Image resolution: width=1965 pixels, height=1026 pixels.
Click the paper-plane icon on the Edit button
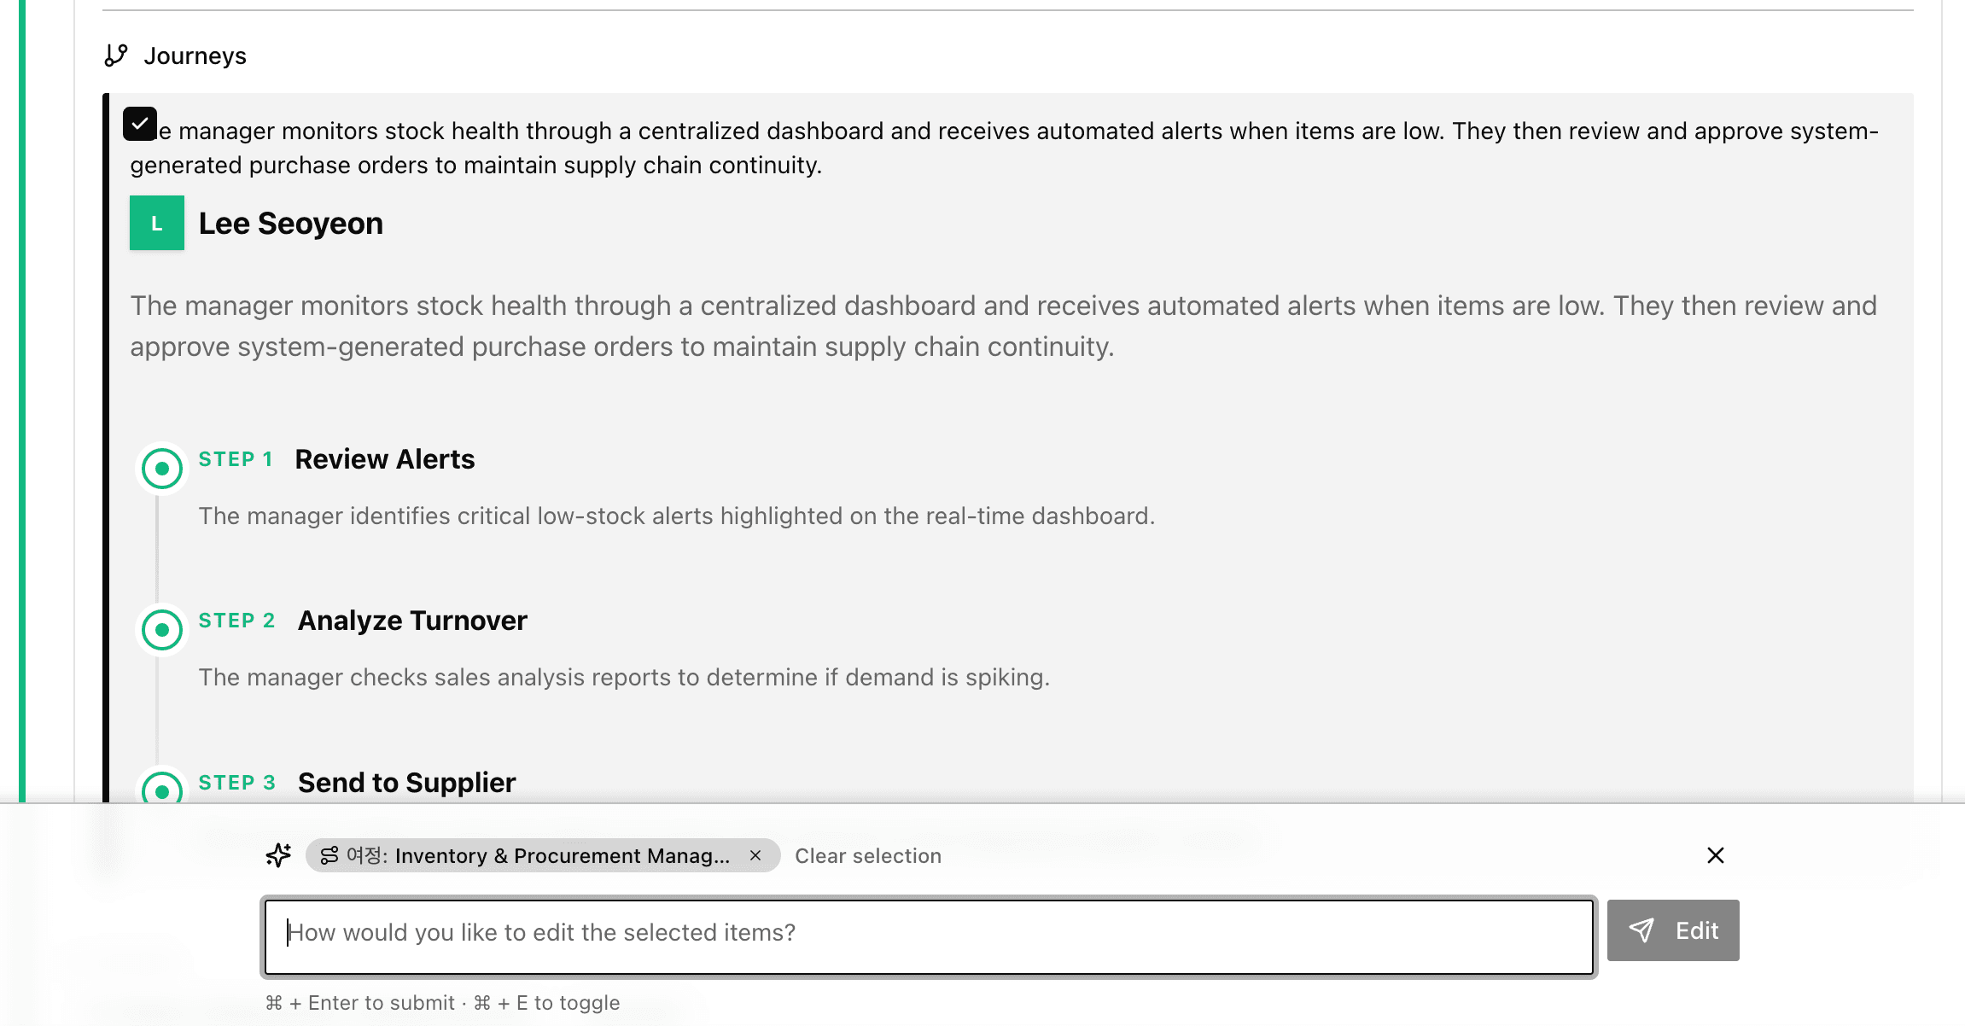[1641, 930]
